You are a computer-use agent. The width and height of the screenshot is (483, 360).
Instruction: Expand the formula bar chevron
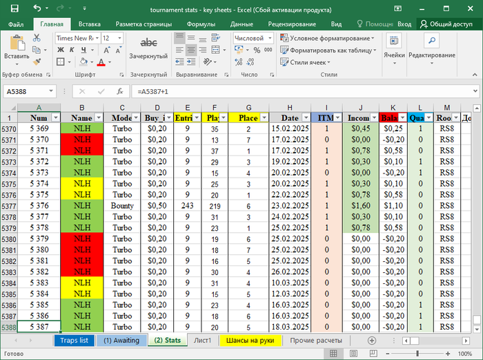(475, 91)
